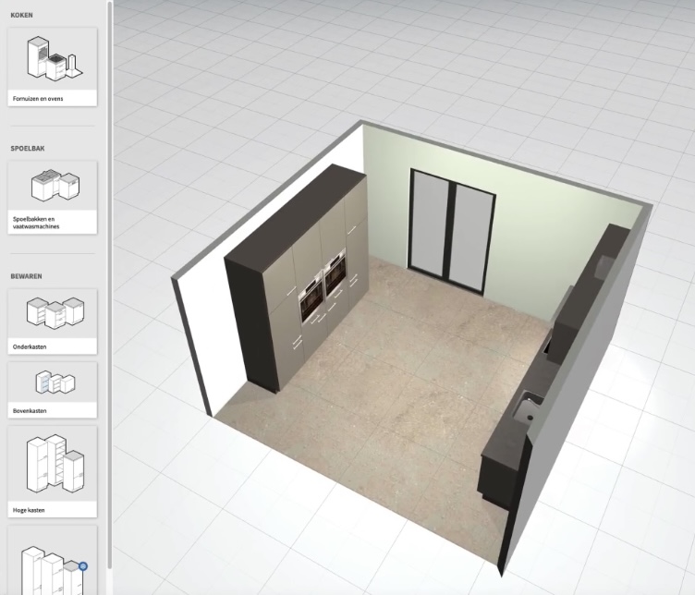Image resolution: width=695 pixels, height=595 pixels.
Task: Select the sink on the right countertop
Action: click(x=528, y=403)
